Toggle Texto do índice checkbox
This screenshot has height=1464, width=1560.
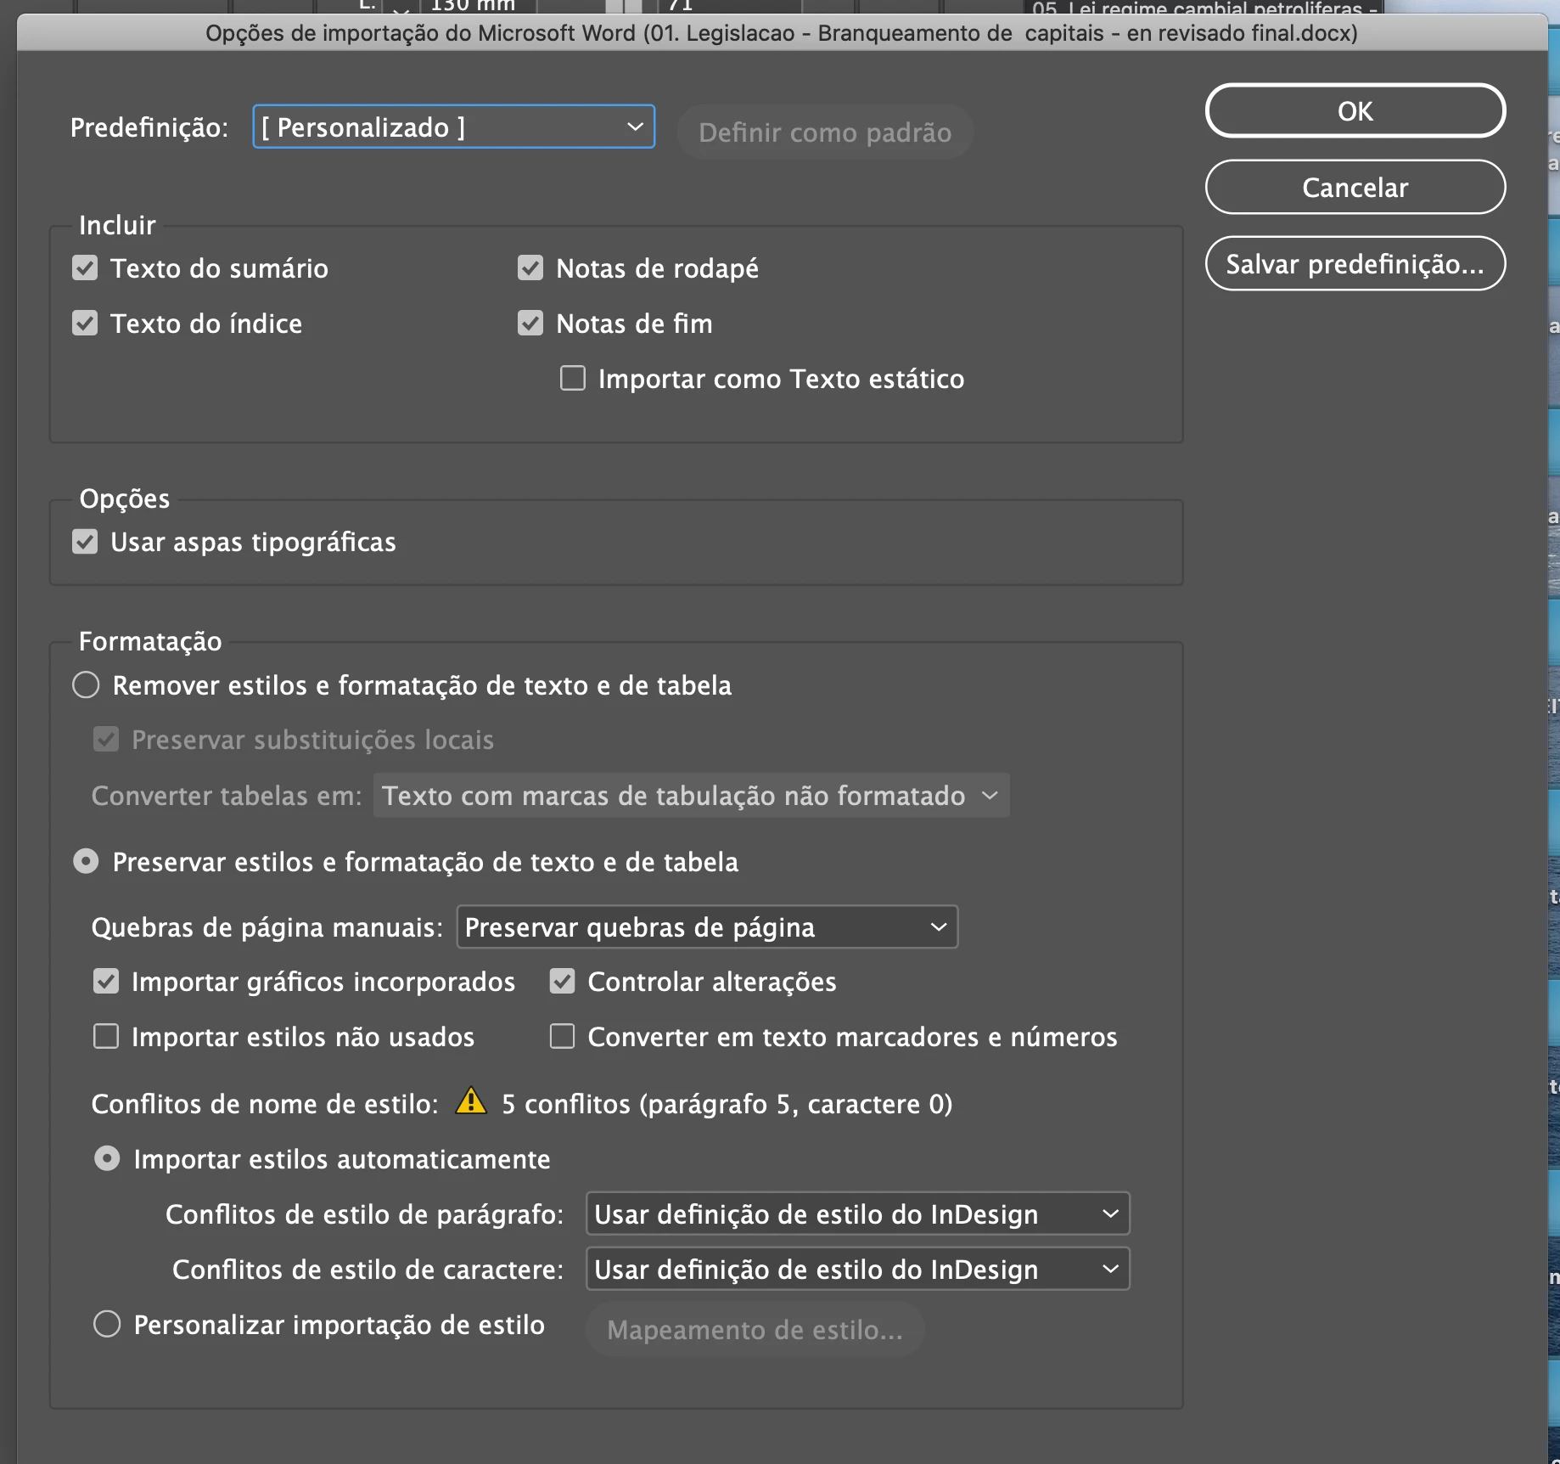[x=85, y=324]
